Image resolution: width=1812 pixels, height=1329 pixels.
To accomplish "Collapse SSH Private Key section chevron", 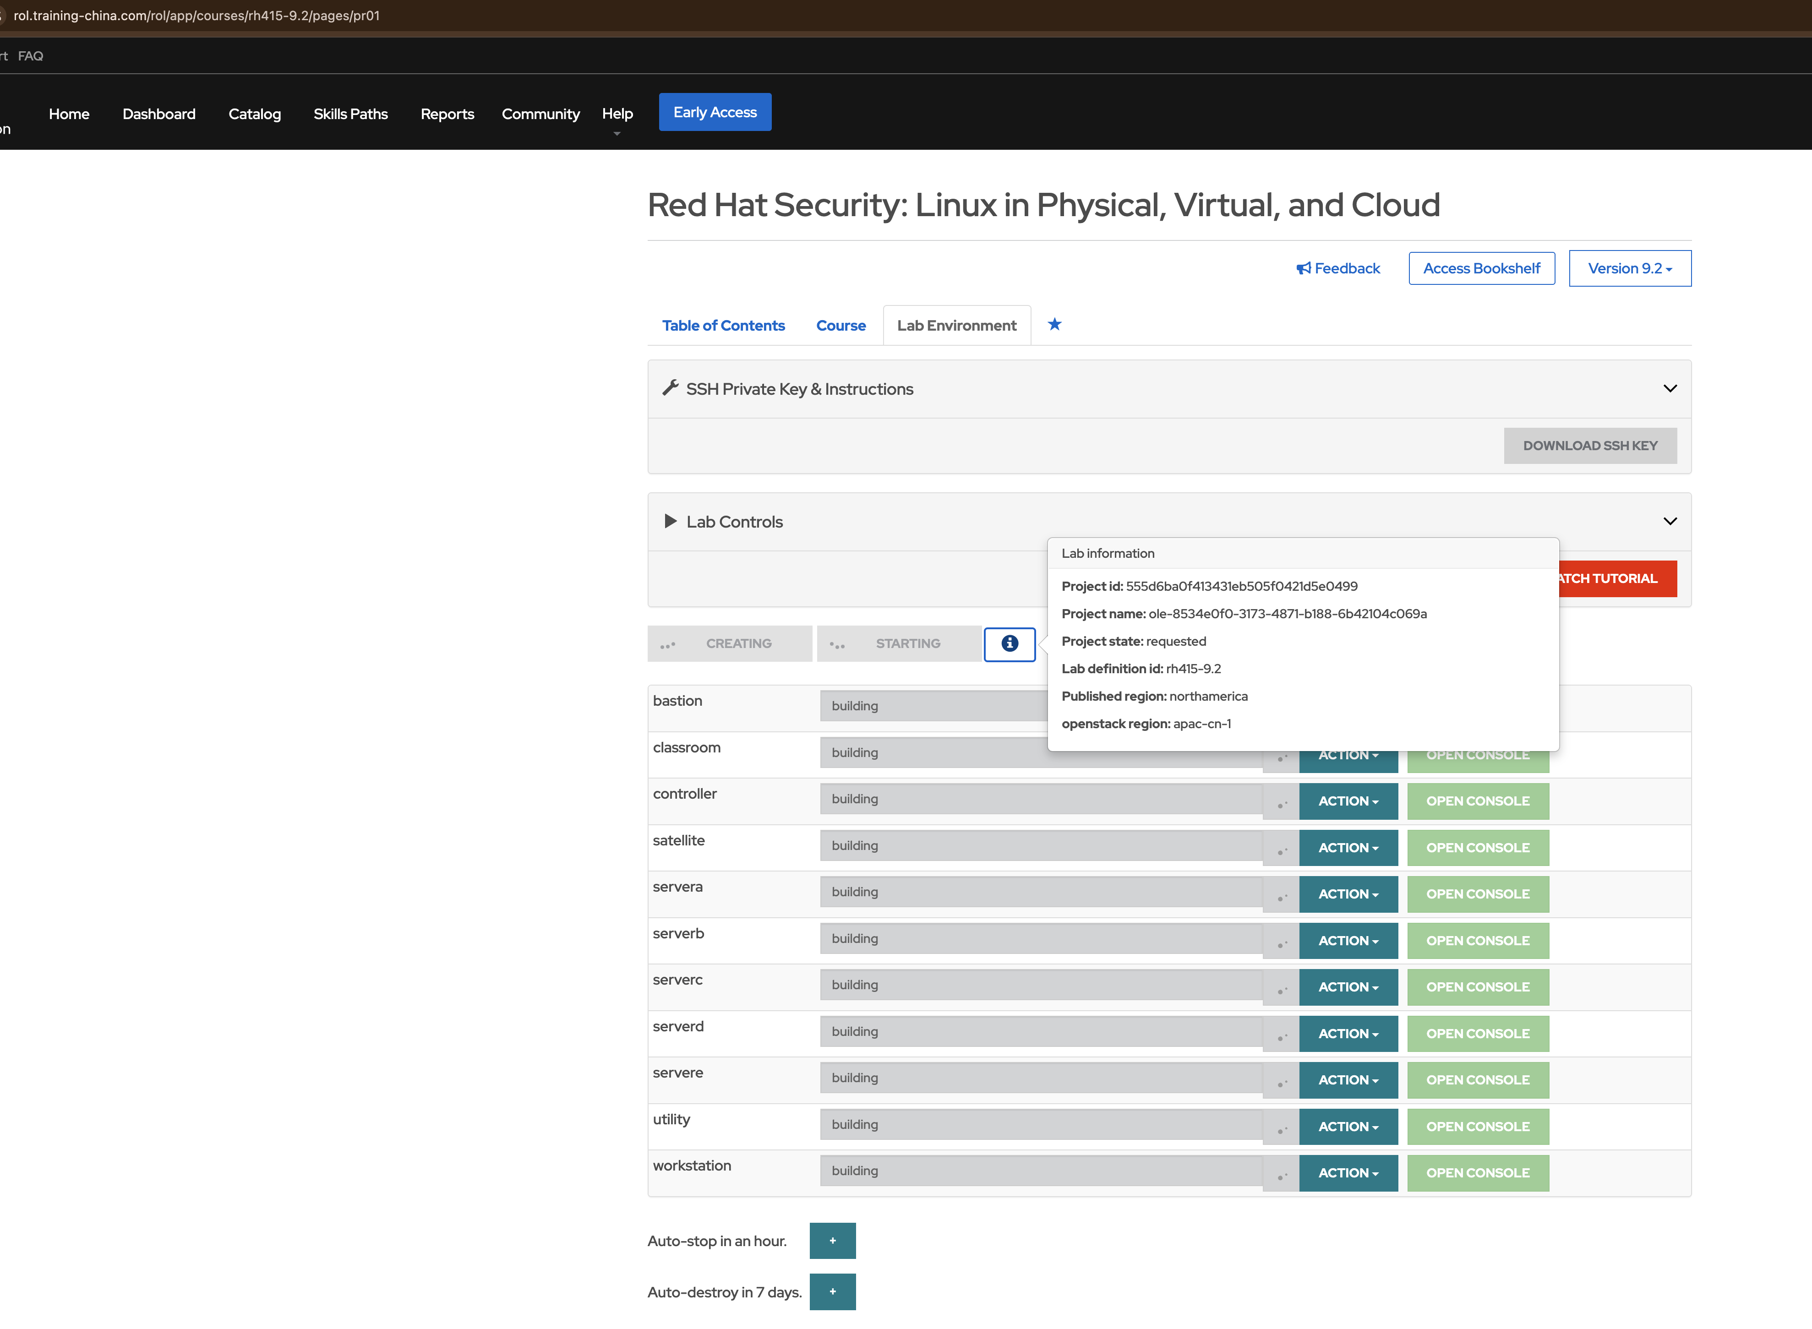I will pos(1670,388).
